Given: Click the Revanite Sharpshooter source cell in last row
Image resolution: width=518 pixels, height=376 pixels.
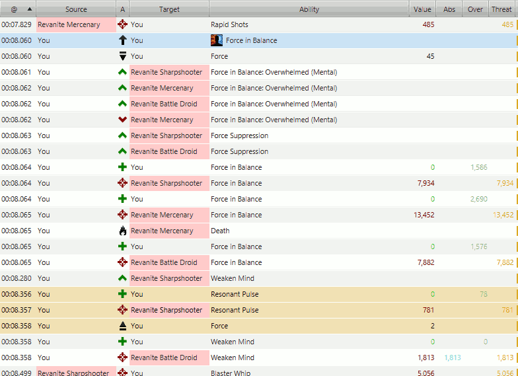Looking at the screenshot, I should (x=77, y=371).
